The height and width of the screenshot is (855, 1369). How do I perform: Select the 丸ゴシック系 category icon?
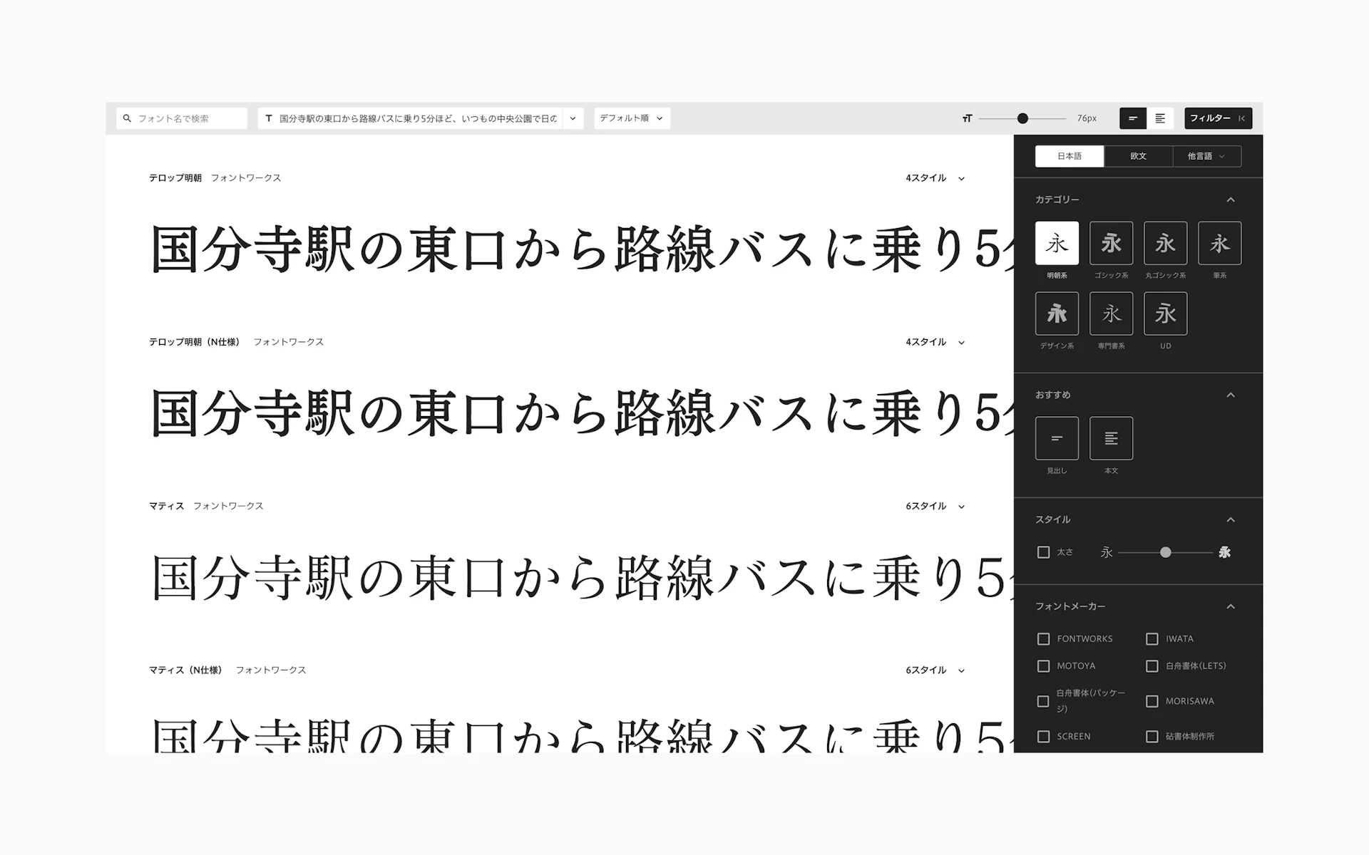1165,243
